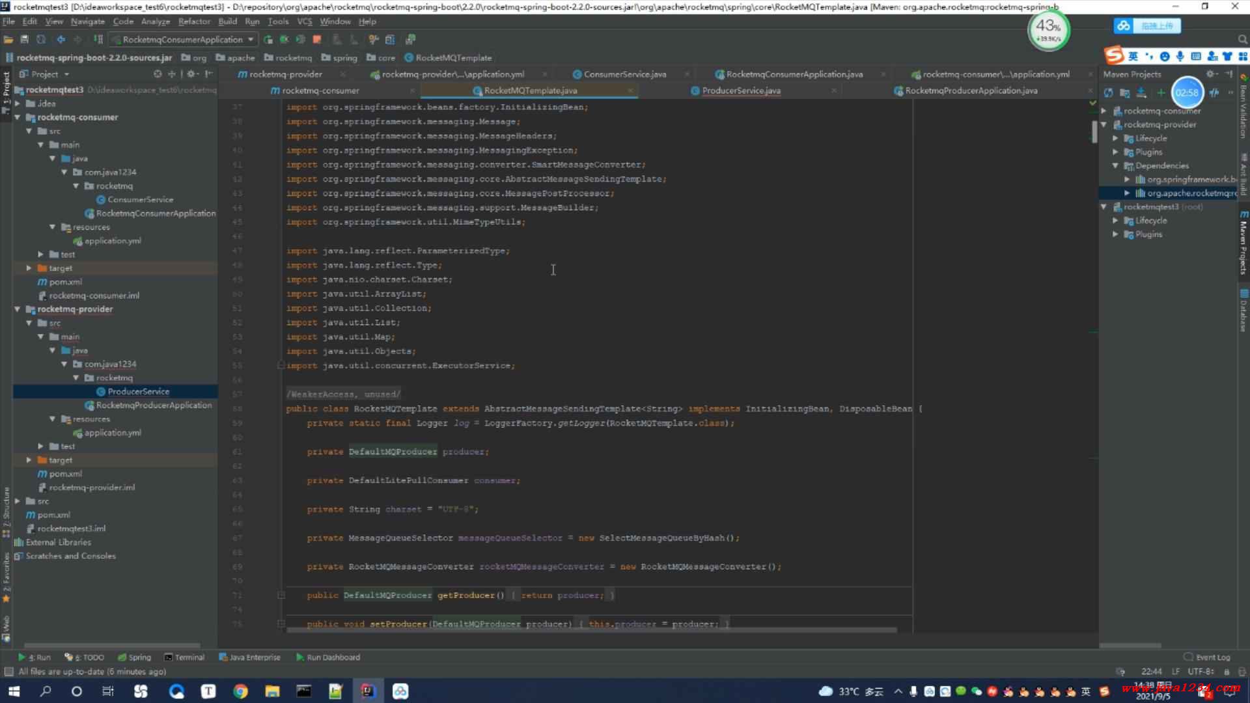Switch to the ProducerService.java editor tab
The height and width of the screenshot is (703, 1250).
(x=741, y=90)
